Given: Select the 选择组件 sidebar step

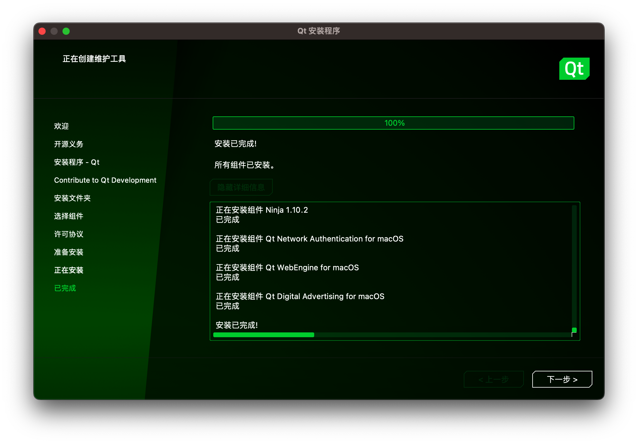Looking at the screenshot, I should tap(68, 216).
